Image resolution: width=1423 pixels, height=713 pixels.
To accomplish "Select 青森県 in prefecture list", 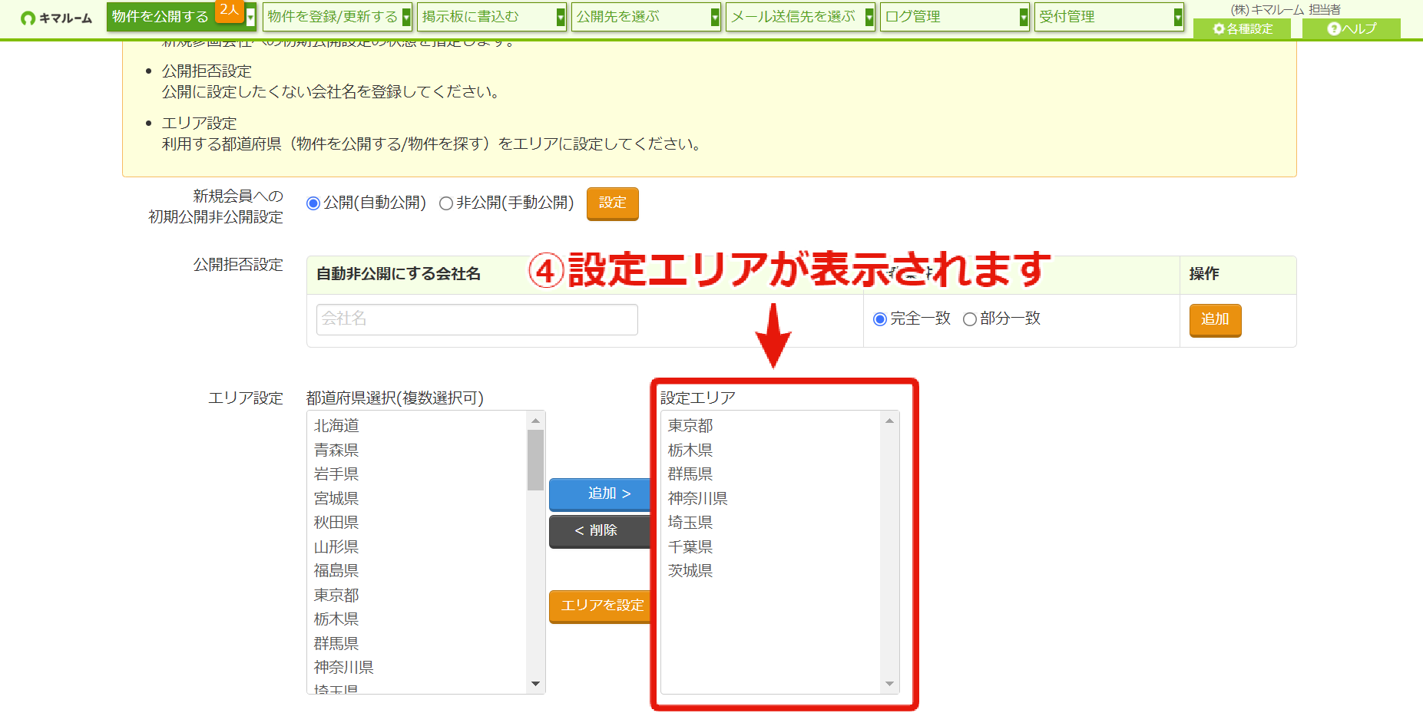I will [416, 451].
